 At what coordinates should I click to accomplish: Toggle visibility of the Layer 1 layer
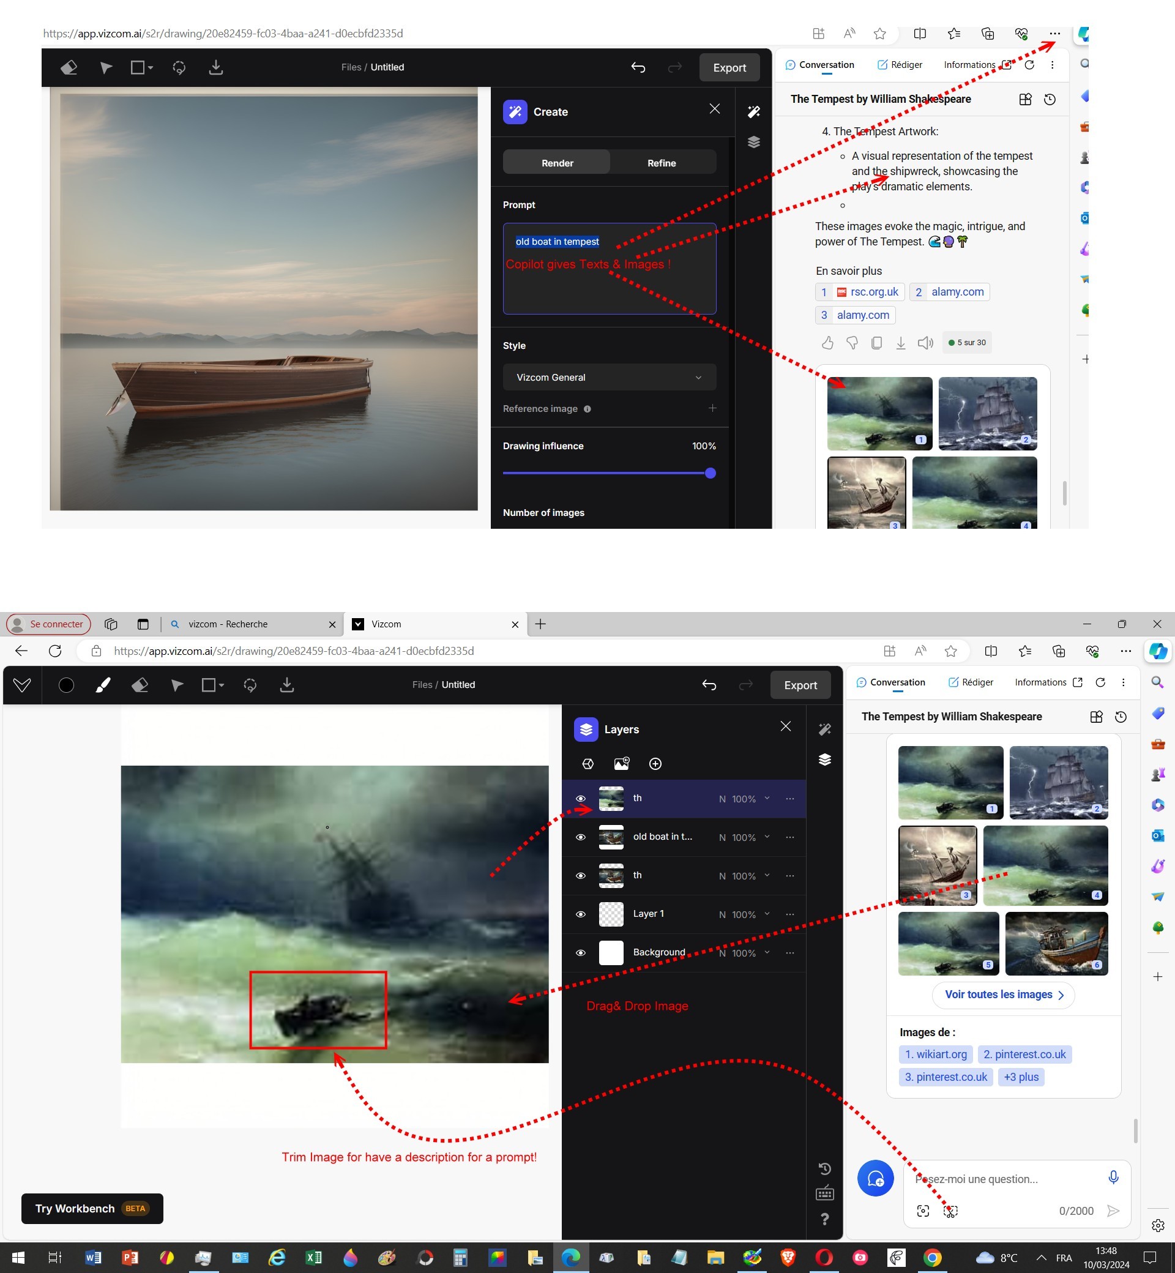[581, 914]
